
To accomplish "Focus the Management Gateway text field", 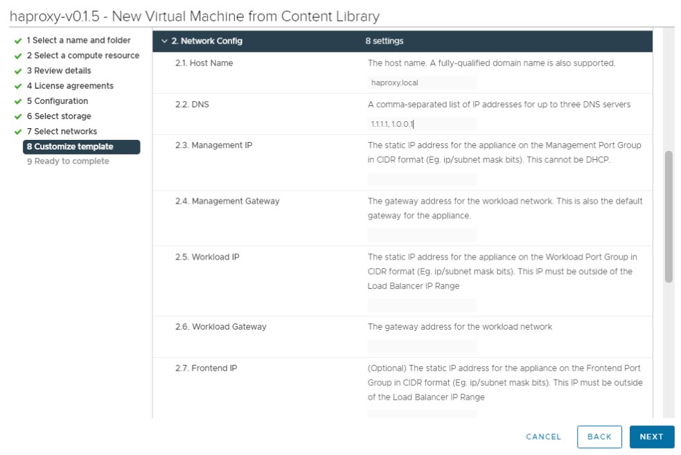I will click(421, 235).
